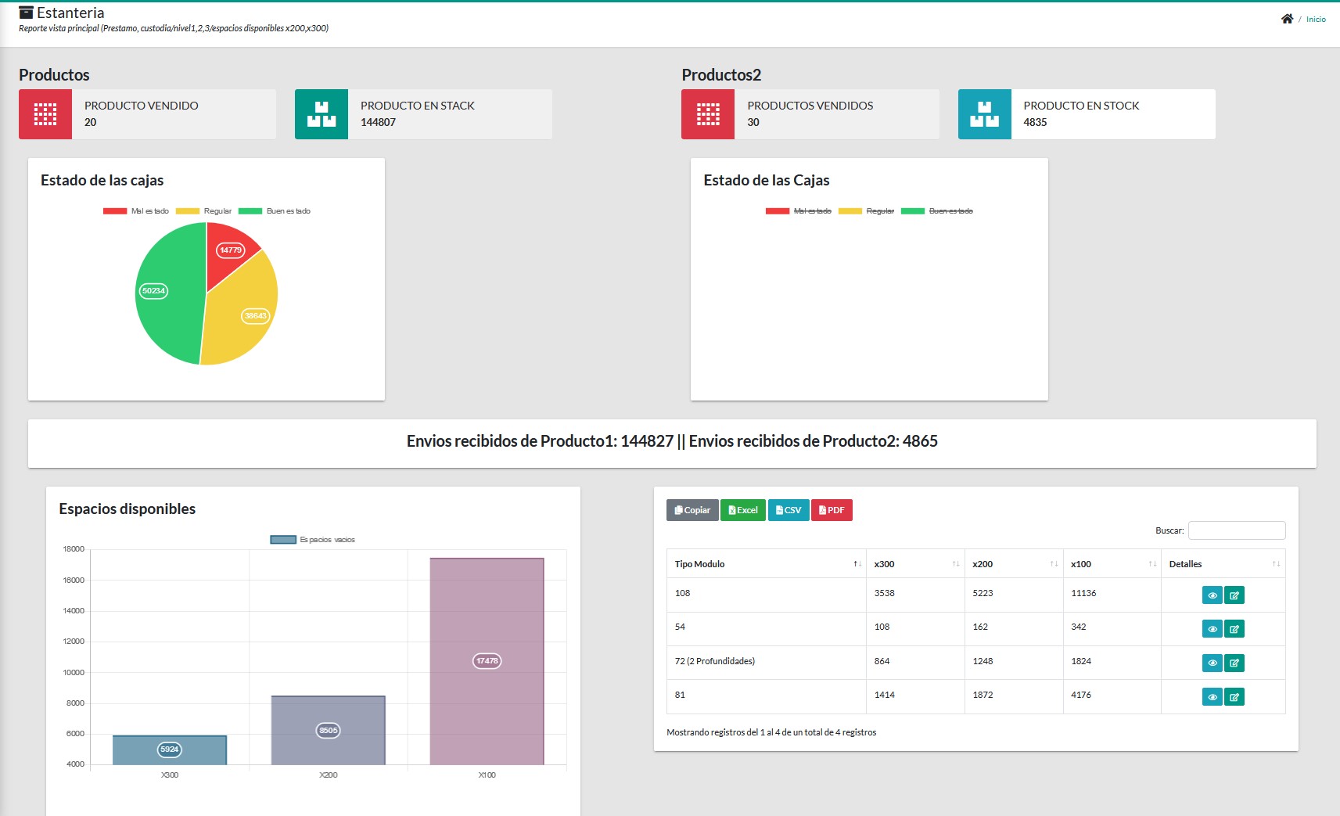View details eye for 72 (2 Profundidades)
The image size is (1340, 816).
(x=1212, y=663)
